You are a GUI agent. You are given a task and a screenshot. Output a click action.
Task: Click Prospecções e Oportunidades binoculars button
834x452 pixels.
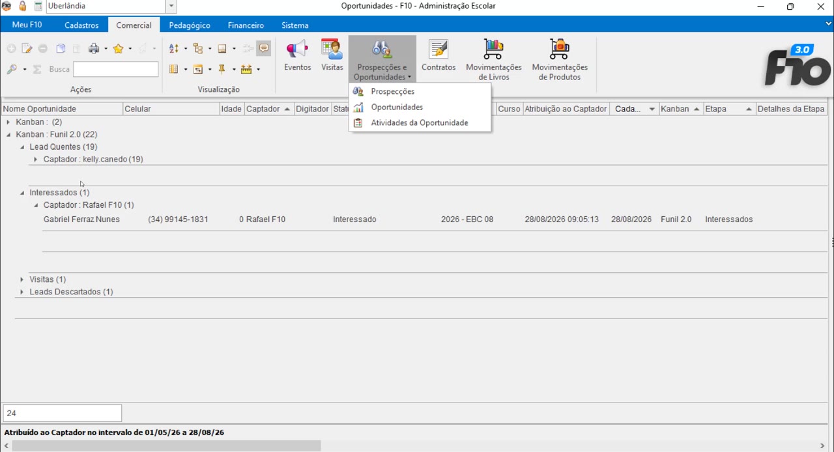[382, 59]
